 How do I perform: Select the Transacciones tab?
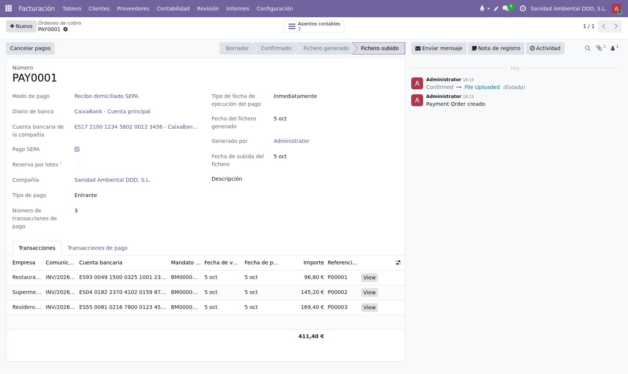(x=37, y=248)
